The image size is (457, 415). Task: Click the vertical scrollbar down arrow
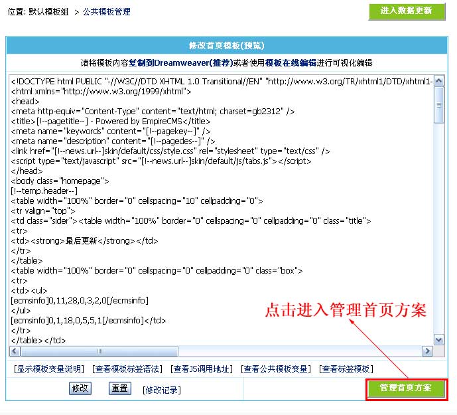pos(438,339)
